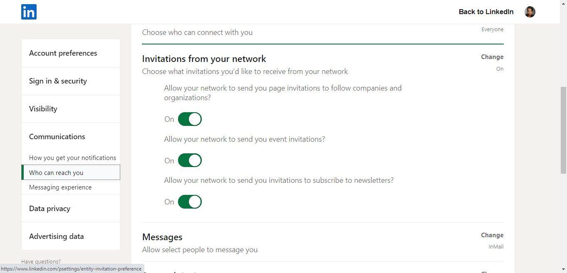Viewport: 567px width, 273px height.
Task: Click the LinkedIn logo icon
Action: (x=28, y=12)
